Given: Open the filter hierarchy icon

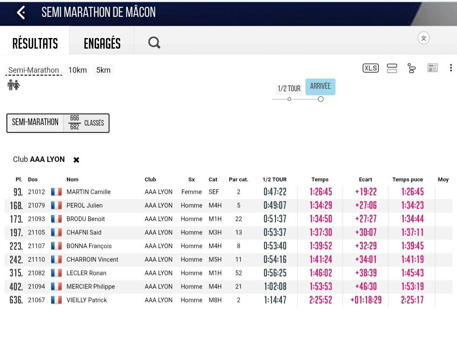Looking at the screenshot, I should tap(412, 68).
